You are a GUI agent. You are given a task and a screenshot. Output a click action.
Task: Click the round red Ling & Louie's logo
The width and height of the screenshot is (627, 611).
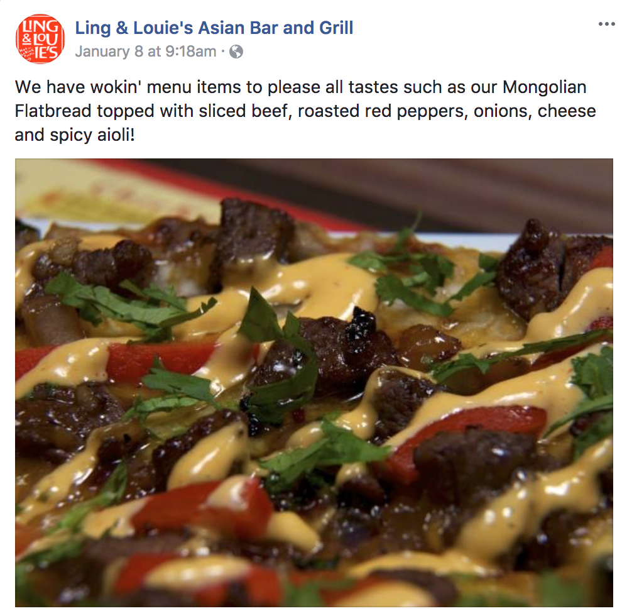click(x=40, y=39)
